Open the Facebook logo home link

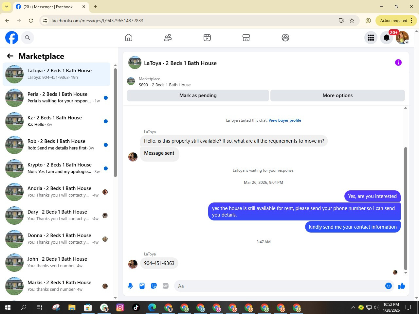12,38
